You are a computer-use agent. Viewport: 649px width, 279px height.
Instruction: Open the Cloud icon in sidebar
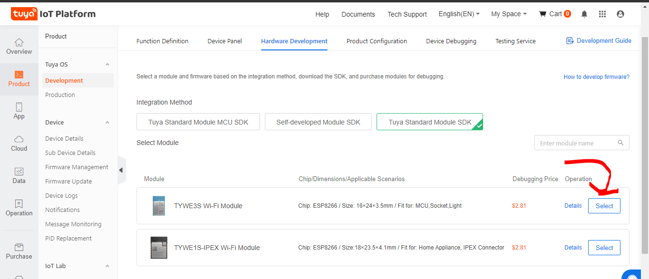(x=19, y=139)
